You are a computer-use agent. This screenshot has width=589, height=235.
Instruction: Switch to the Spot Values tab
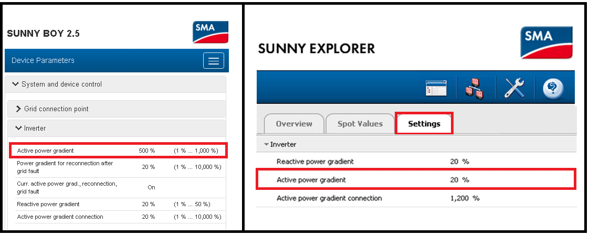pos(360,124)
